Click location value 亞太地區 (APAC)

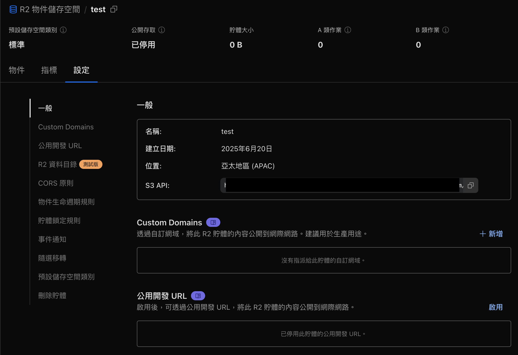click(x=248, y=166)
